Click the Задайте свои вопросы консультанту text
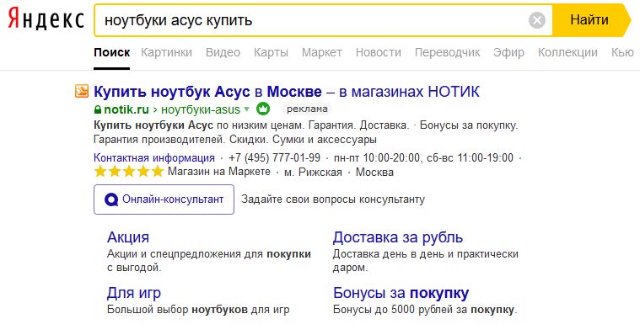 333,199
